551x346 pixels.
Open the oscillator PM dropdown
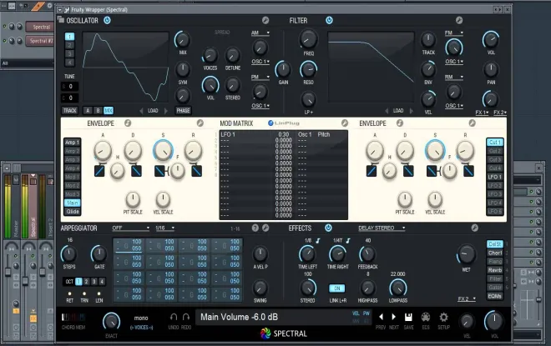tap(260, 77)
